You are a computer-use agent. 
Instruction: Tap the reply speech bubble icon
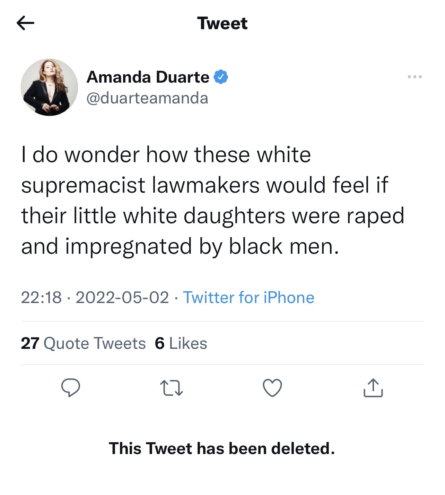click(71, 388)
